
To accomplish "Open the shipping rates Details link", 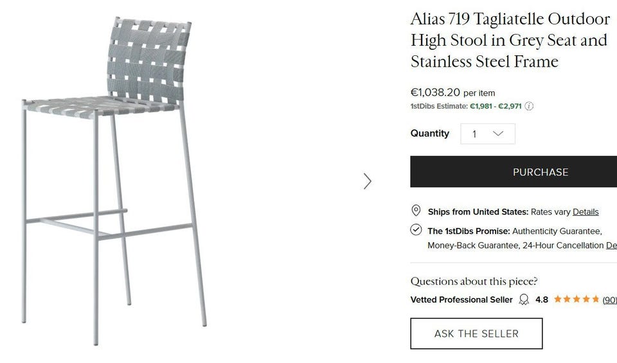I will pyautogui.click(x=586, y=212).
